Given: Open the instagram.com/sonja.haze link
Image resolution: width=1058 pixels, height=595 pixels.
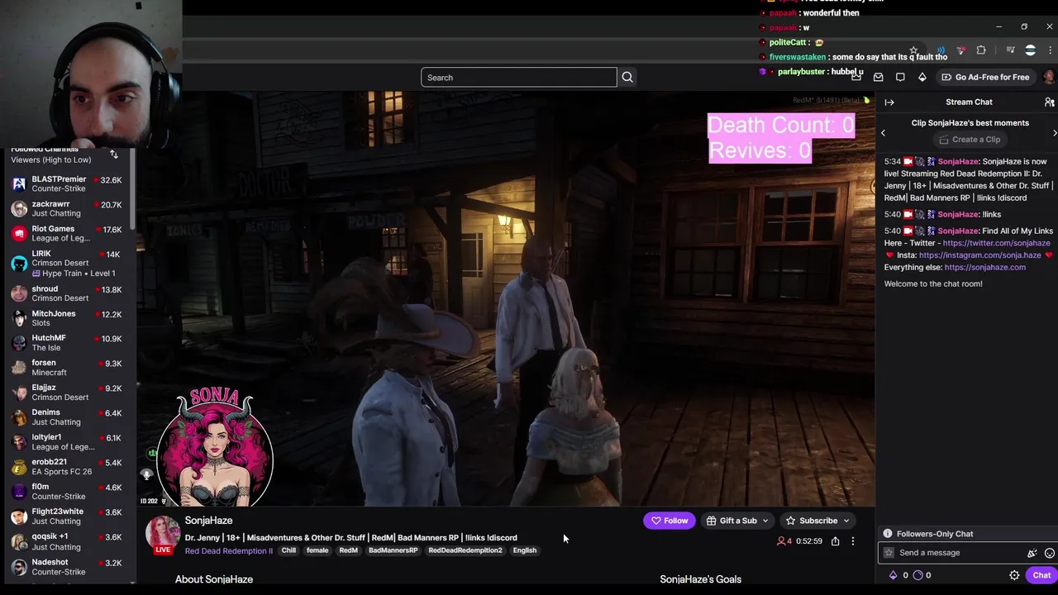Looking at the screenshot, I should tap(979, 255).
